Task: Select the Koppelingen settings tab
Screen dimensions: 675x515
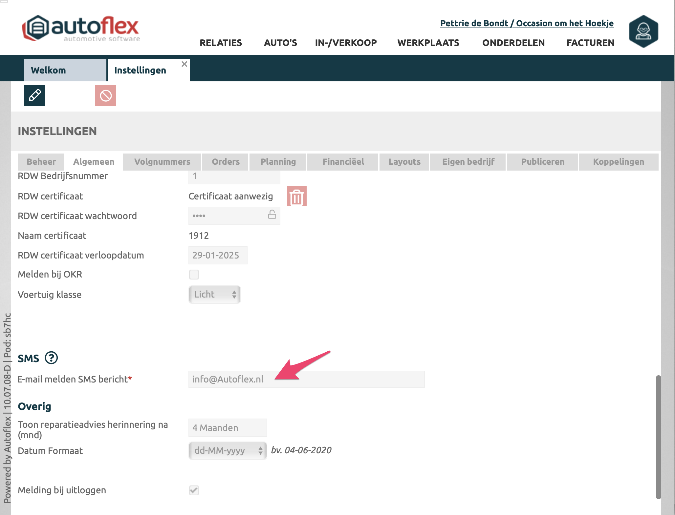Action: (619, 162)
